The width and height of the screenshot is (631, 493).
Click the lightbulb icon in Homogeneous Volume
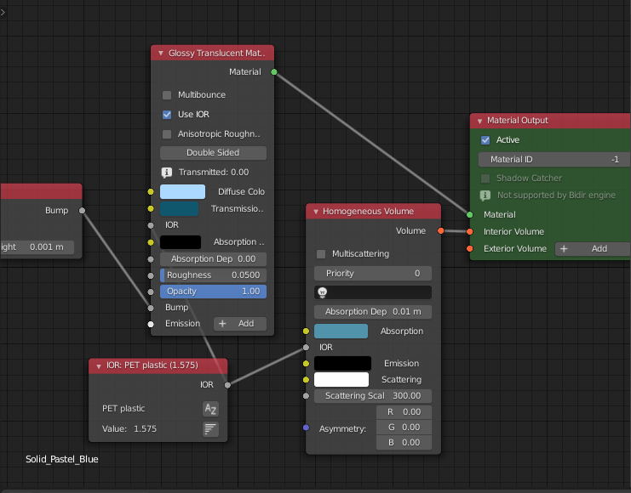pos(323,292)
